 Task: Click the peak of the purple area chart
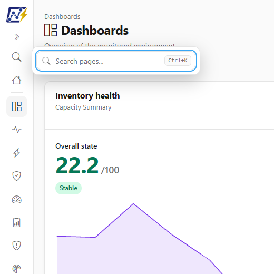[133, 204]
